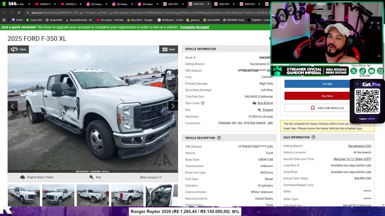Image resolution: width=385 pixels, height=216 pixels.
Task: Select the third thumbnail showing rear view
Action: 93,195
